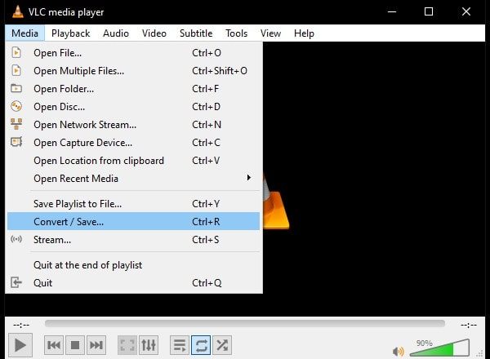Open the View menu

[x=270, y=33]
